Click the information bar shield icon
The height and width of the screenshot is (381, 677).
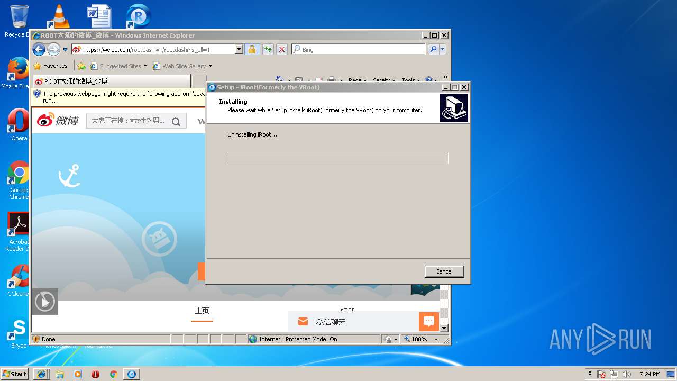(x=37, y=94)
